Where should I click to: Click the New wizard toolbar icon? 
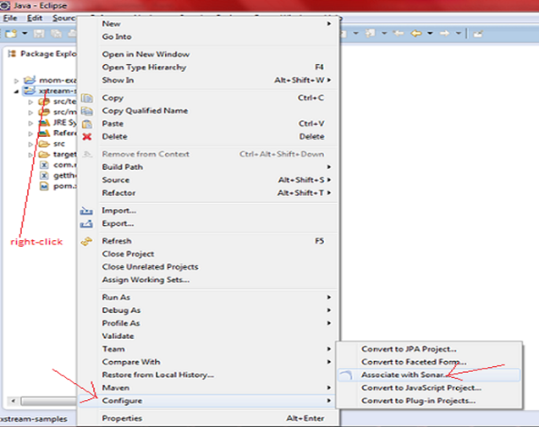(x=11, y=34)
